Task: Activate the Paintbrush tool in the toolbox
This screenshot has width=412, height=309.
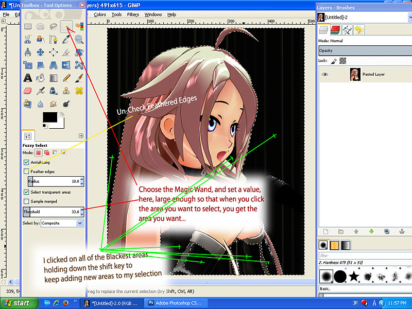Action: click(79, 78)
